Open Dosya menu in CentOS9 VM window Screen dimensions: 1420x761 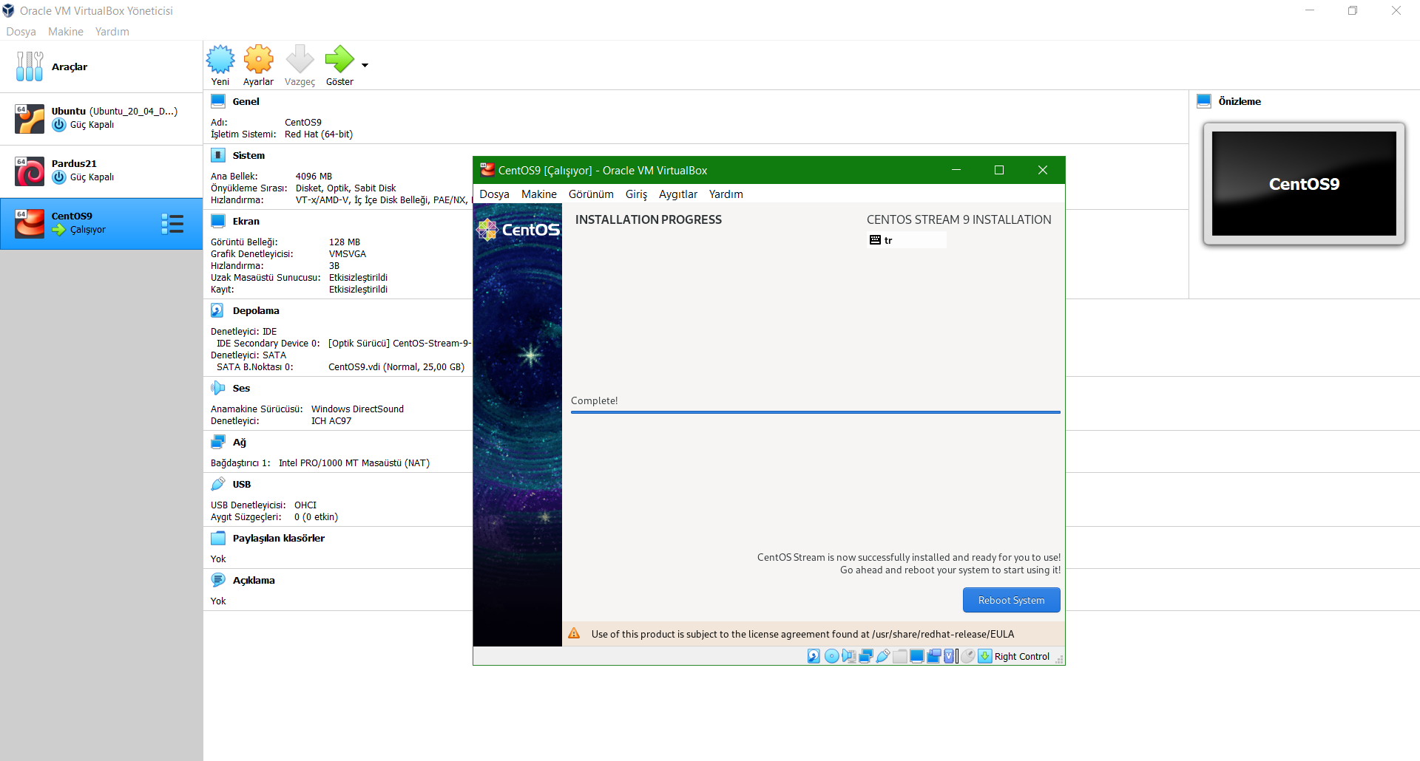pyautogui.click(x=494, y=194)
